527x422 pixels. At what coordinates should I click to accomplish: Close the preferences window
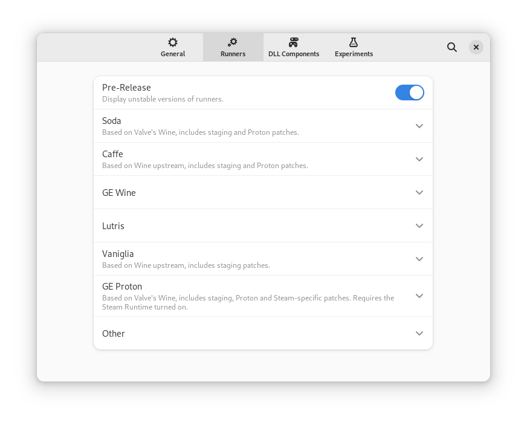click(x=476, y=47)
